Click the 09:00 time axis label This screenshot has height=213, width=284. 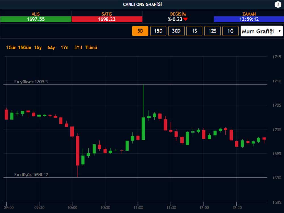9,208
